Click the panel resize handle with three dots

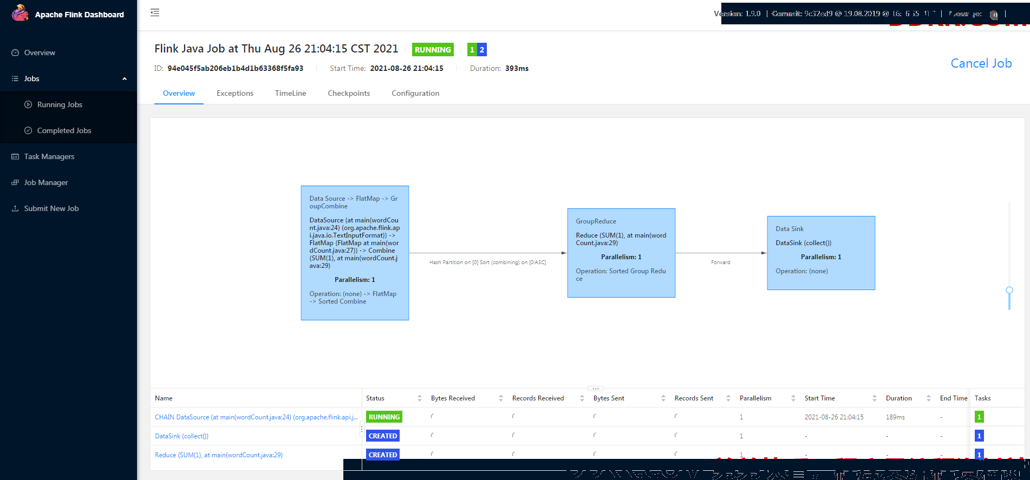click(595, 389)
